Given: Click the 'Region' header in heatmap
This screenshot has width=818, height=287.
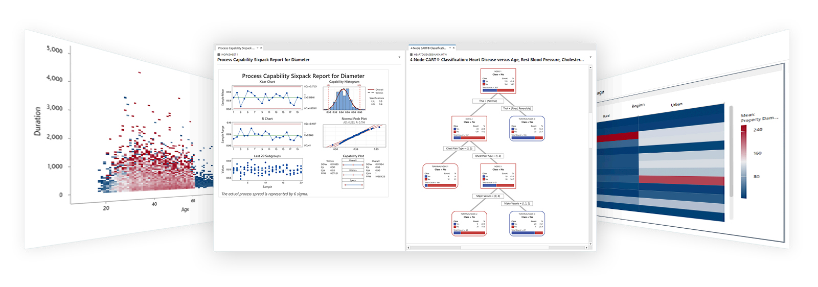Looking at the screenshot, I should pyautogui.click(x=638, y=106).
